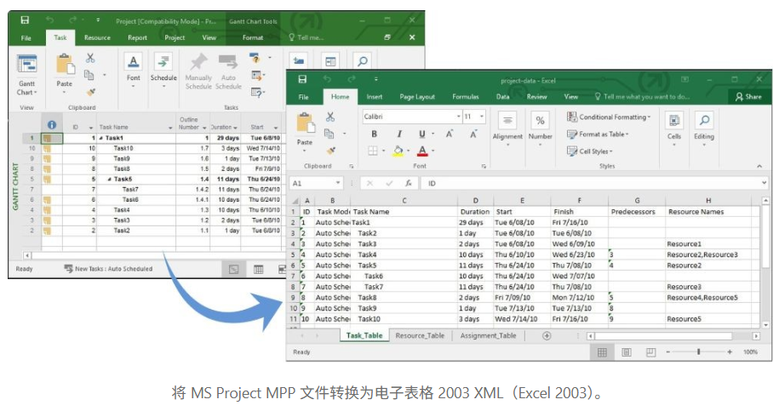Image resolution: width=779 pixels, height=411 pixels.
Task: Click the Cut scissors icon in Excel
Action: pos(330,117)
